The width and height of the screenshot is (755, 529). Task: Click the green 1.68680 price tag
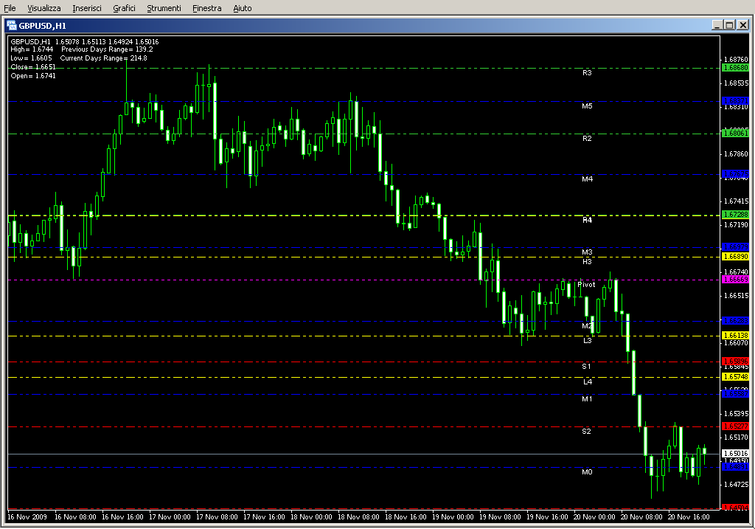click(x=735, y=67)
